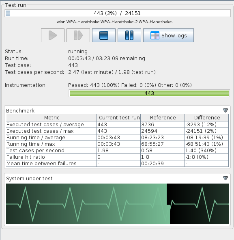Screen dimensions: 234x240
Task: Select the Failure hit ratio row
Action: click(x=117, y=157)
